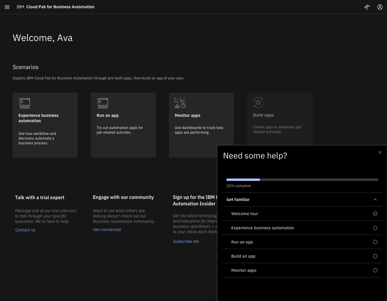The image size is (387, 301).
Task: Toggle the Build an app status circle
Action: click(x=375, y=256)
